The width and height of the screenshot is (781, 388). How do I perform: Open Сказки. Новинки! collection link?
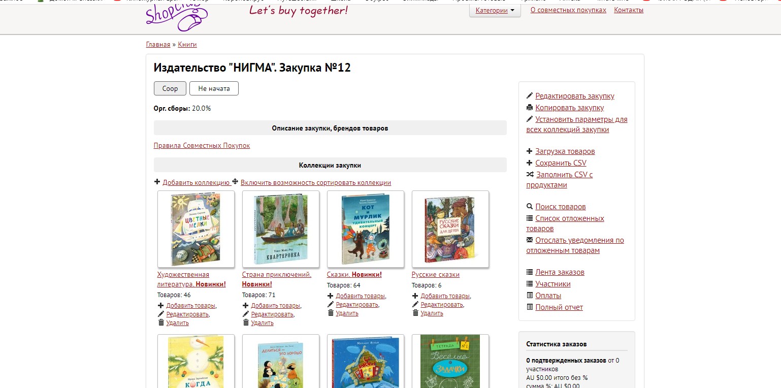354,275
